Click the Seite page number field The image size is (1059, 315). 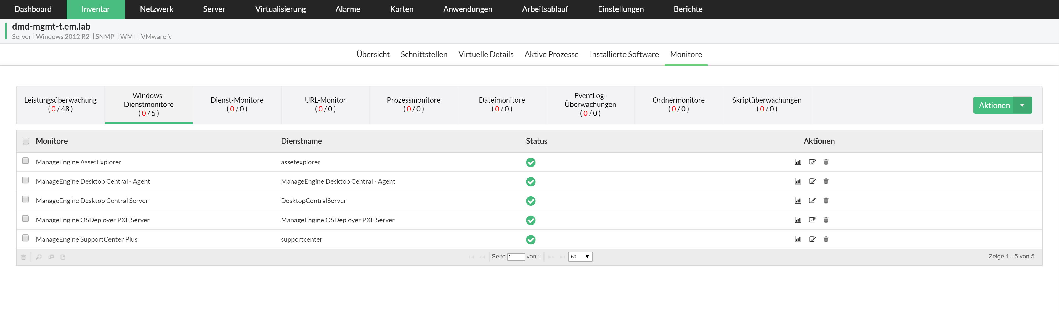point(516,257)
